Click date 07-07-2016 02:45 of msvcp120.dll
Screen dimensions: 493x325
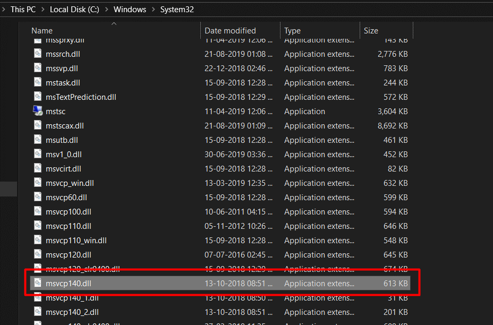(239, 255)
